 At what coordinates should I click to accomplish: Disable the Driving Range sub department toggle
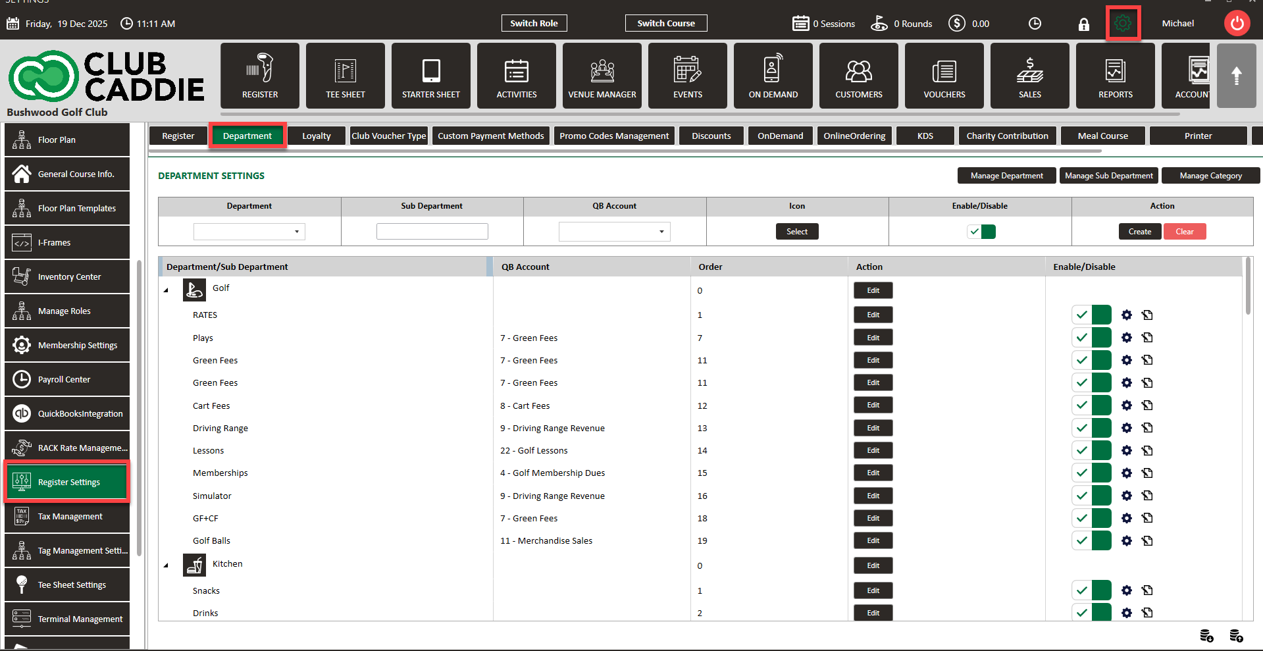click(x=1091, y=428)
